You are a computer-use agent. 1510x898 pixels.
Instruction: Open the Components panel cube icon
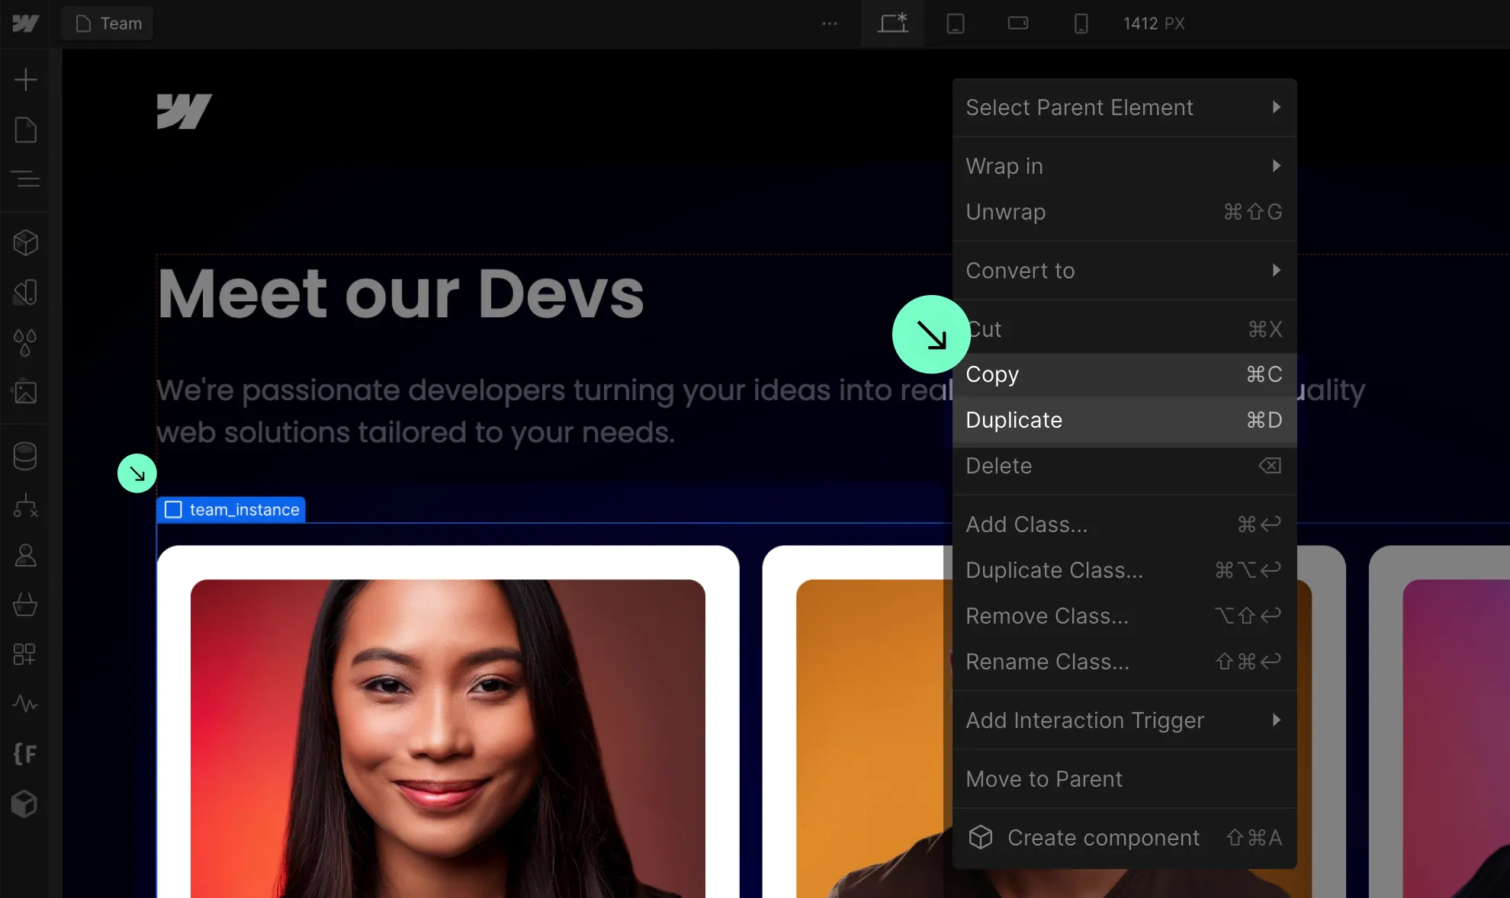pos(25,243)
